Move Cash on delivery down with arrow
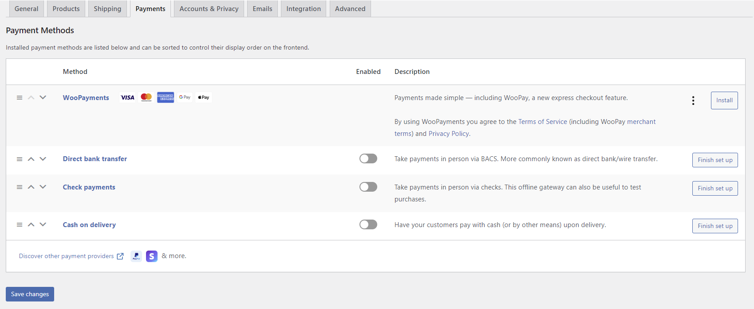This screenshot has width=754, height=309. tap(43, 224)
